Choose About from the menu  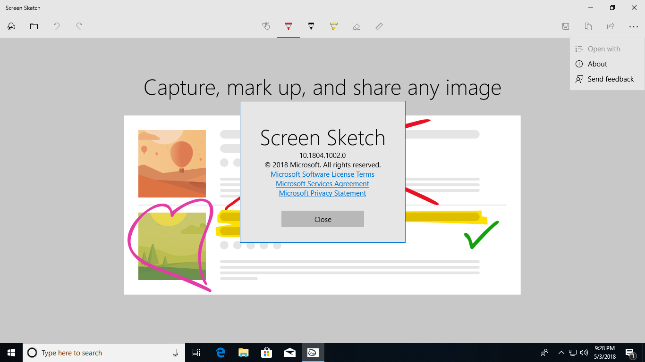(x=607, y=64)
